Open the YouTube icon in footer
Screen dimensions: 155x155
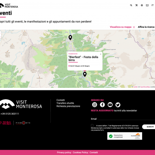(x=110, y=105)
